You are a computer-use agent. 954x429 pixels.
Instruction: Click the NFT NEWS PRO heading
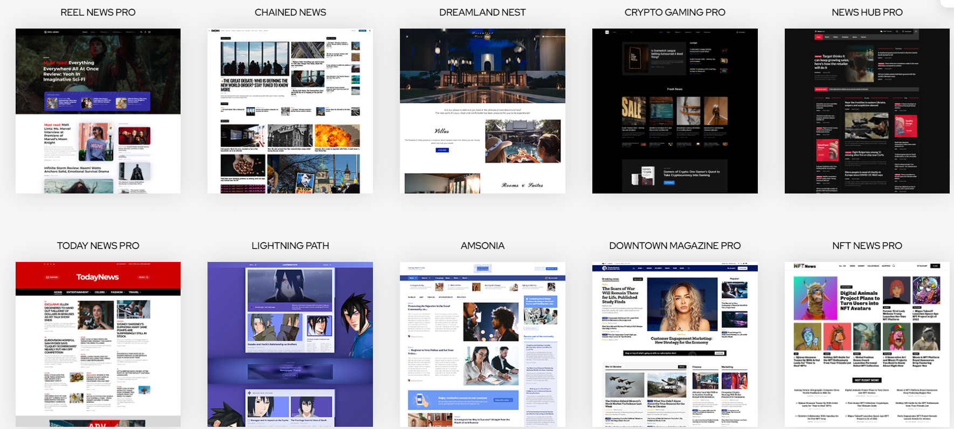tap(867, 246)
